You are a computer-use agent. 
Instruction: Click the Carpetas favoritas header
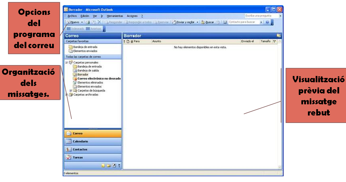coord(93,41)
